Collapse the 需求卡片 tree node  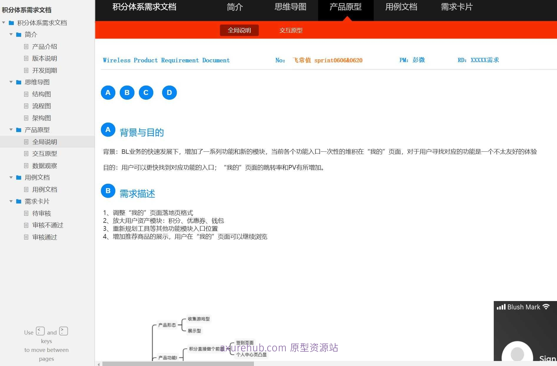11,201
